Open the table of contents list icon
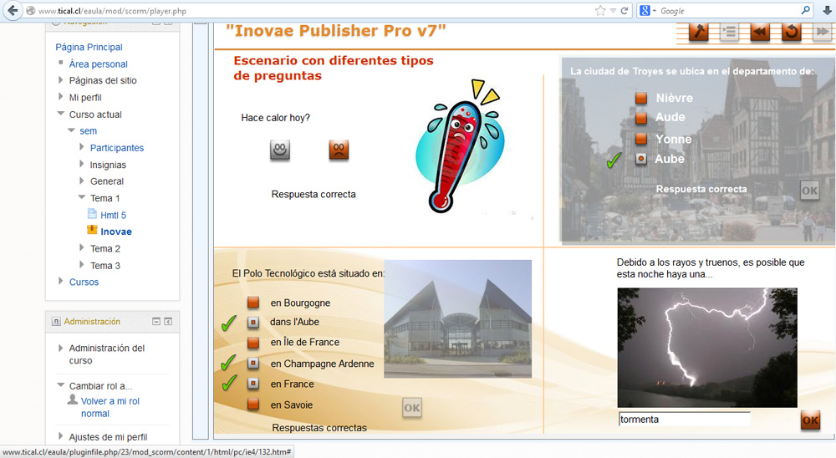This screenshot has width=836, height=458. (729, 32)
